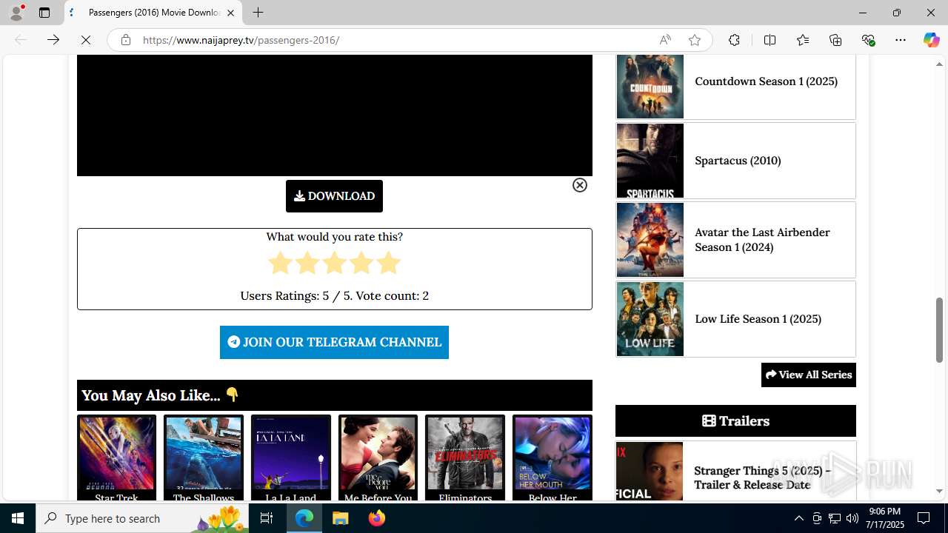Image resolution: width=948 pixels, height=533 pixels.
Task: Open Settings and more menu
Action: pyautogui.click(x=901, y=40)
